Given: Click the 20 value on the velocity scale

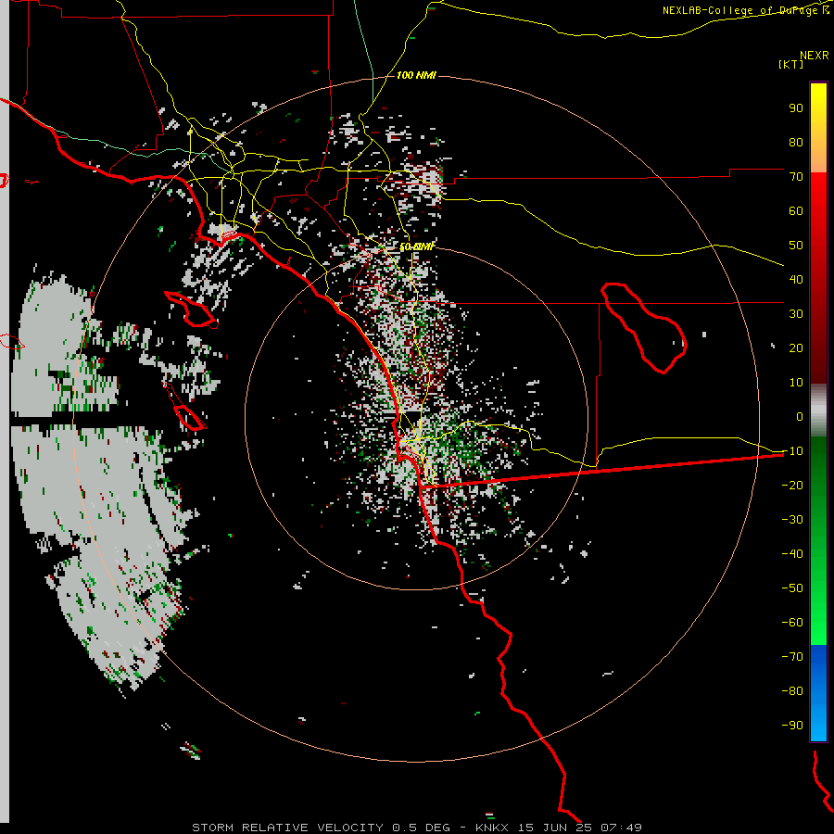Looking at the screenshot, I should pos(796,347).
